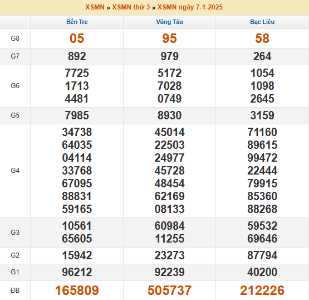
Task: Select the G5 row label
Action: click(15, 115)
